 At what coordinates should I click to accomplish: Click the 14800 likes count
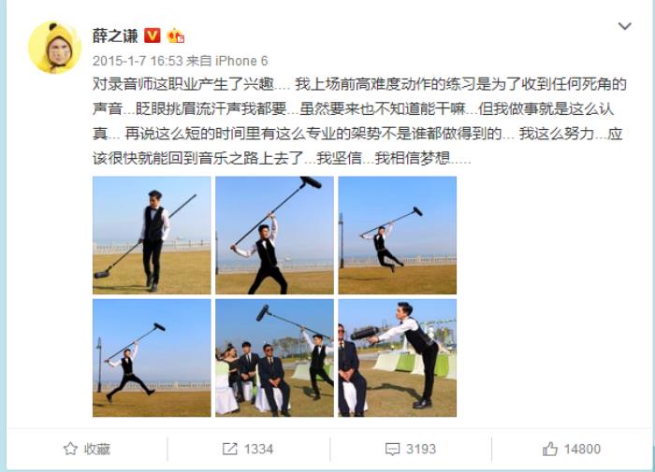(582, 449)
